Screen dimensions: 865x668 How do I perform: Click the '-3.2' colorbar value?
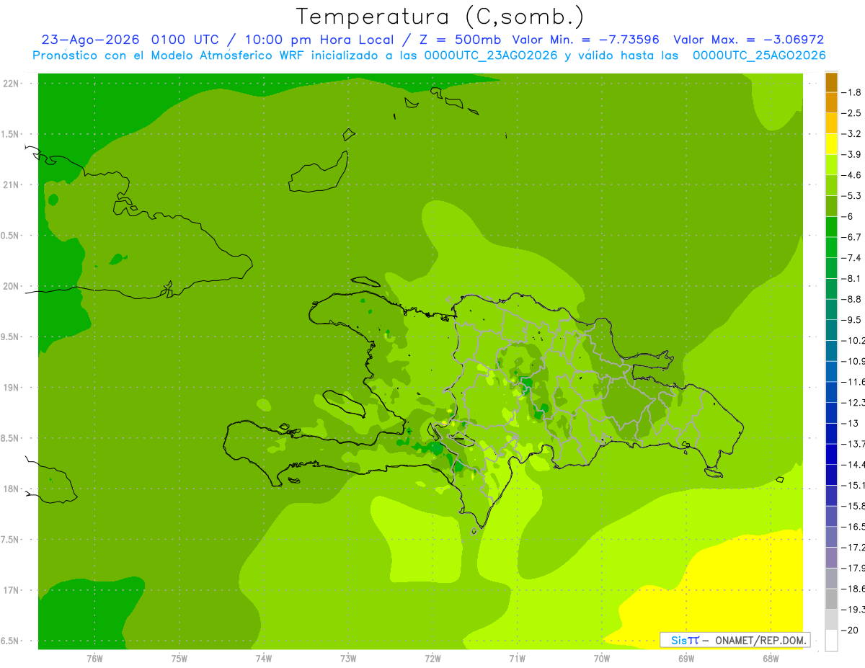click(x=851, y=133)
